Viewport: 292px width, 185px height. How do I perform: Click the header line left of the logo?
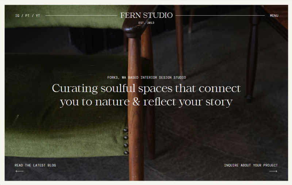[81, 15]
